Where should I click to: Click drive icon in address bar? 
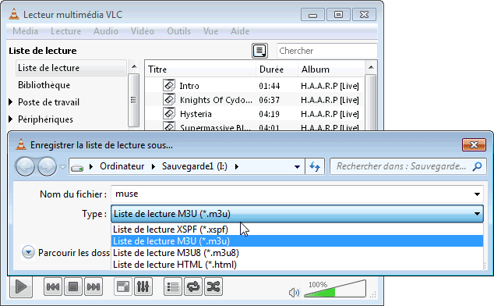tap(77, 167)
